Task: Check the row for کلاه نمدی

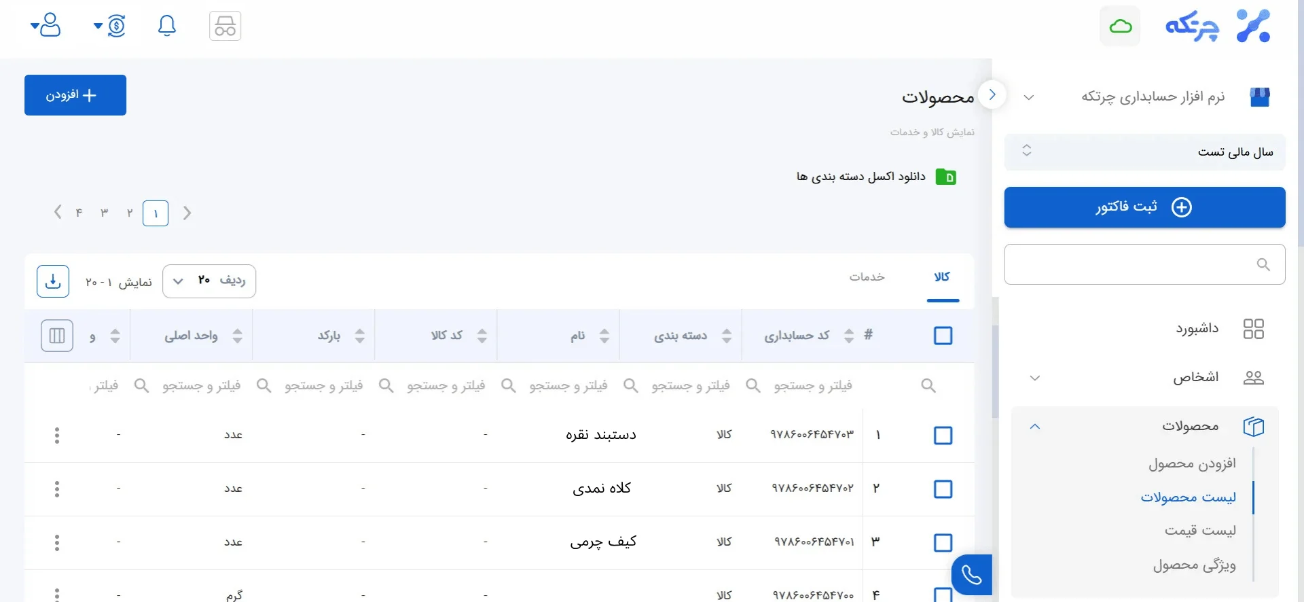Action: (943, 489)
